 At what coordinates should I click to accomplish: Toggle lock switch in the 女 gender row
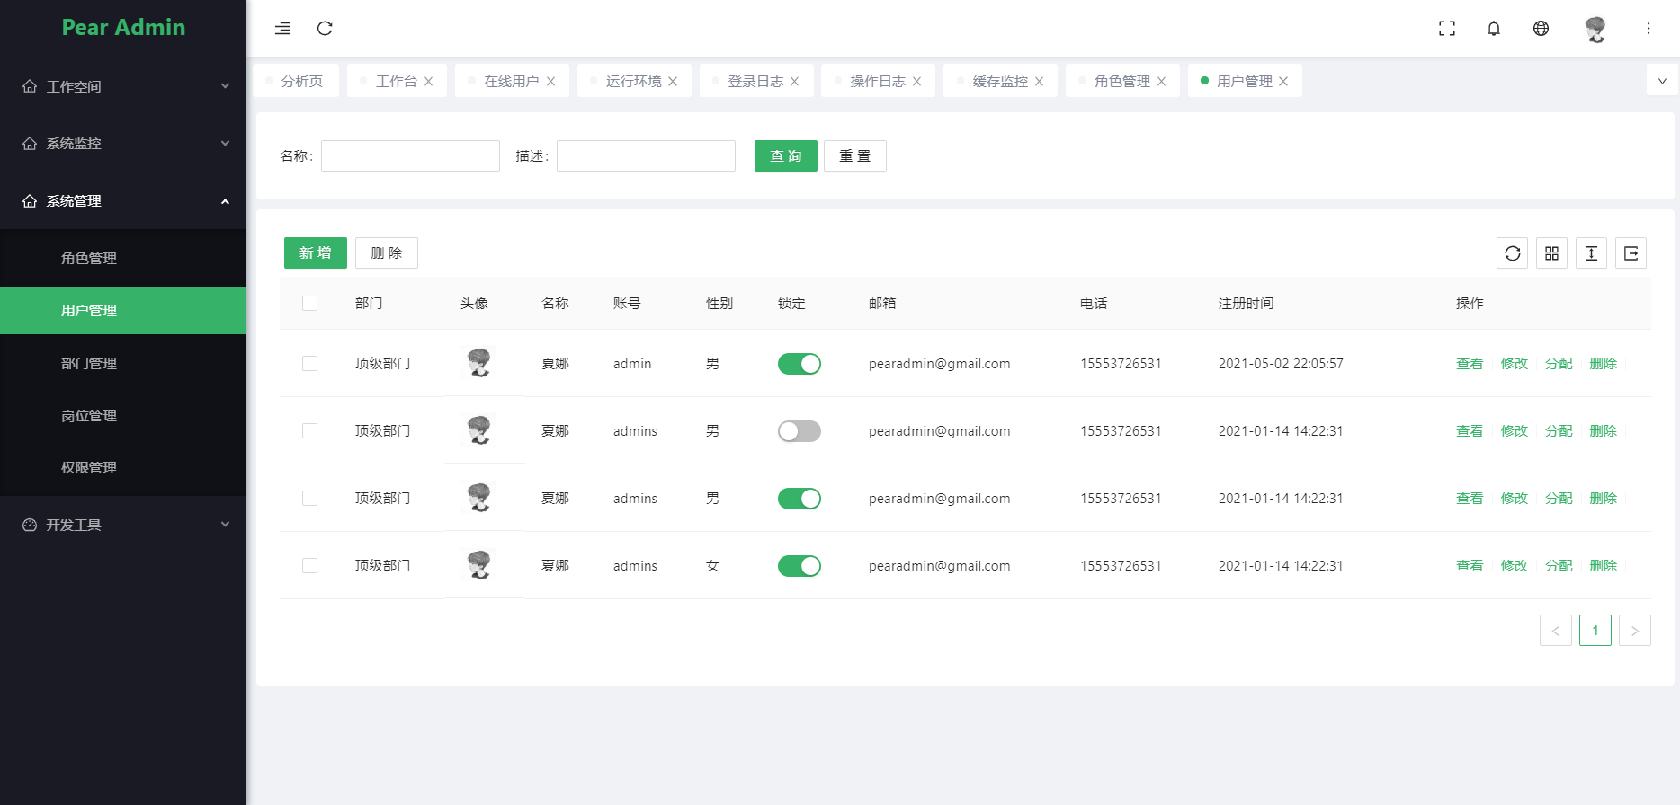(800, 566)
